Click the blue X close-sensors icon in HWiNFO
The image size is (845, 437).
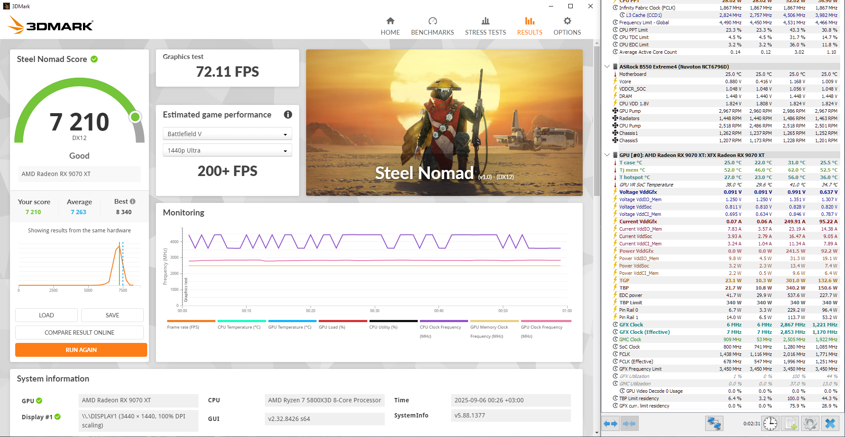coord(830,424)
